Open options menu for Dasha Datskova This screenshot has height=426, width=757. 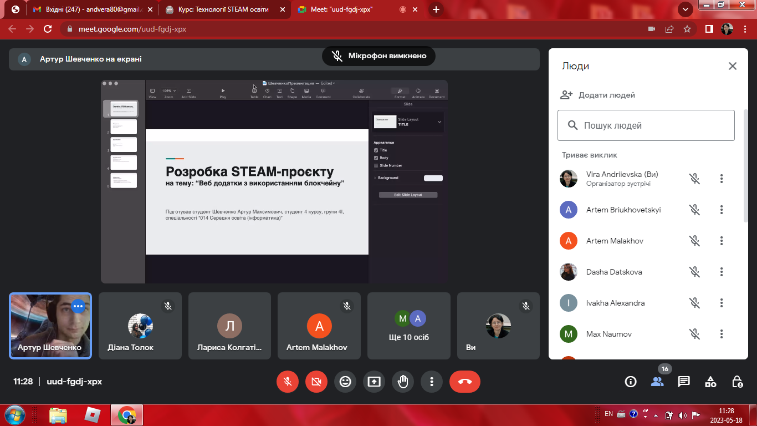(722, 272)
